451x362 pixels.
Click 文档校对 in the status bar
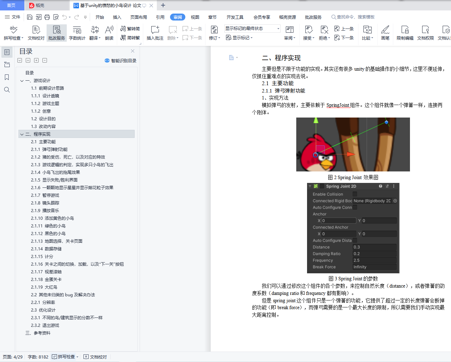tap(95, 357)
